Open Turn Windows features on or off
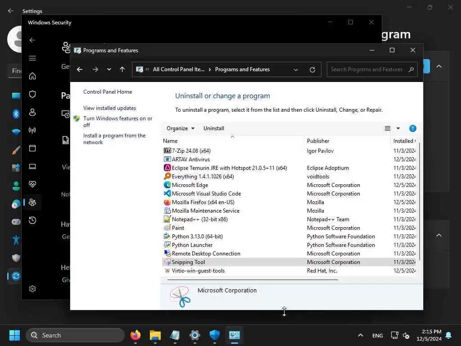The height and width of the screenshot is (346, 461). (118, 122)
